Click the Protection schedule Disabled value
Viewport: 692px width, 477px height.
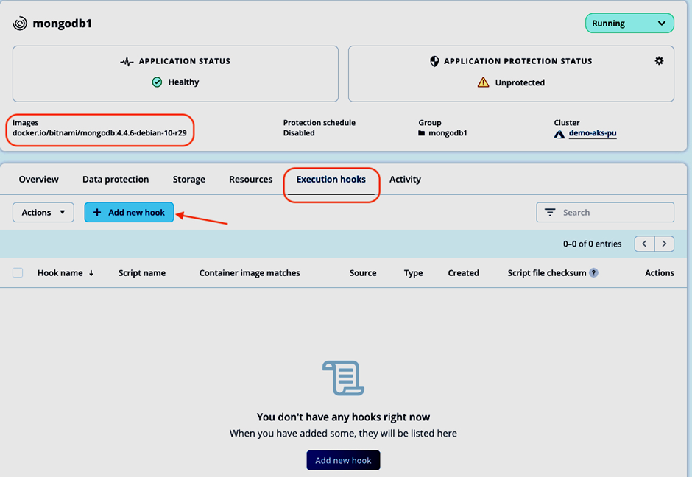click(x=299, y=132)
